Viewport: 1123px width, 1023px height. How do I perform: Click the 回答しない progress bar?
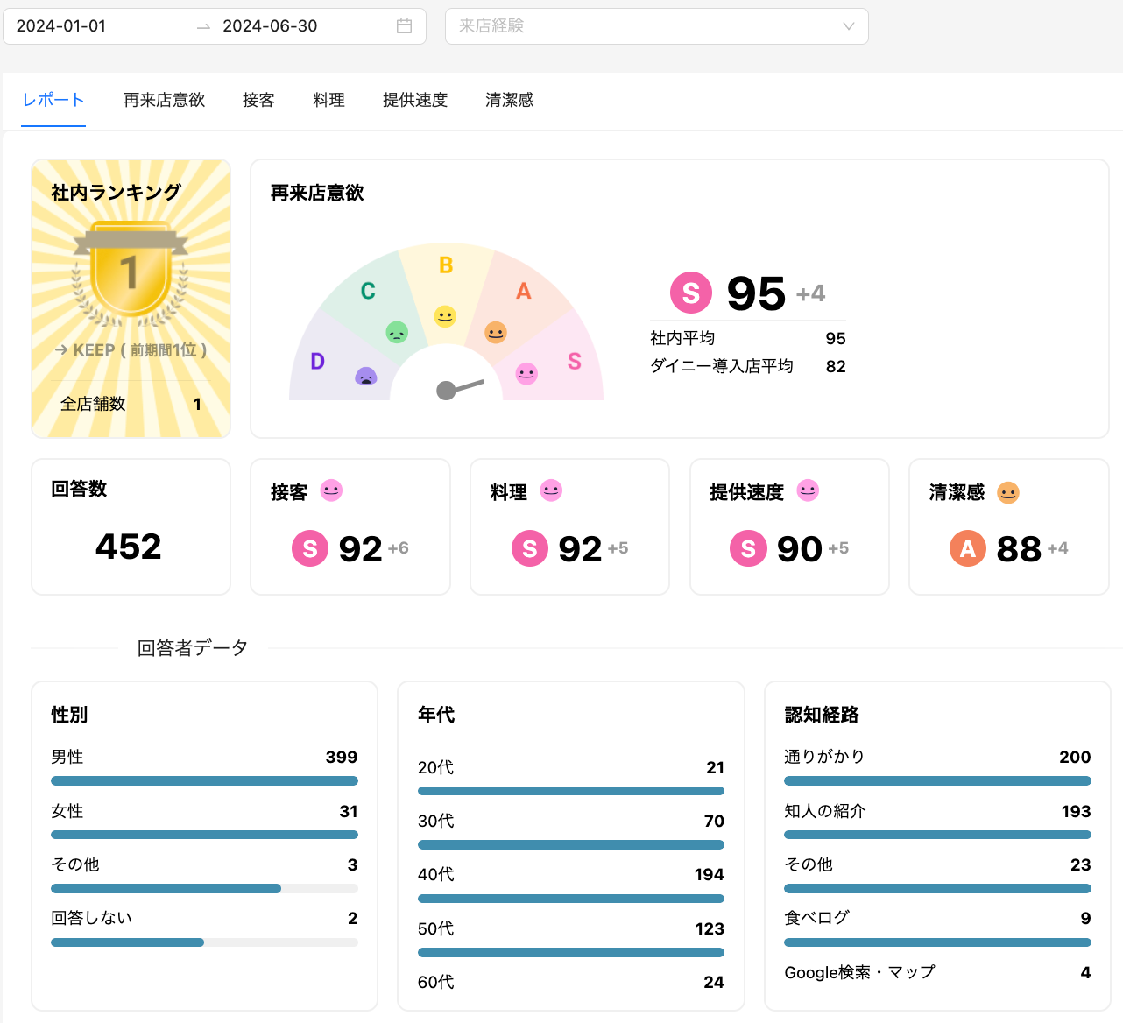(204, 942)
